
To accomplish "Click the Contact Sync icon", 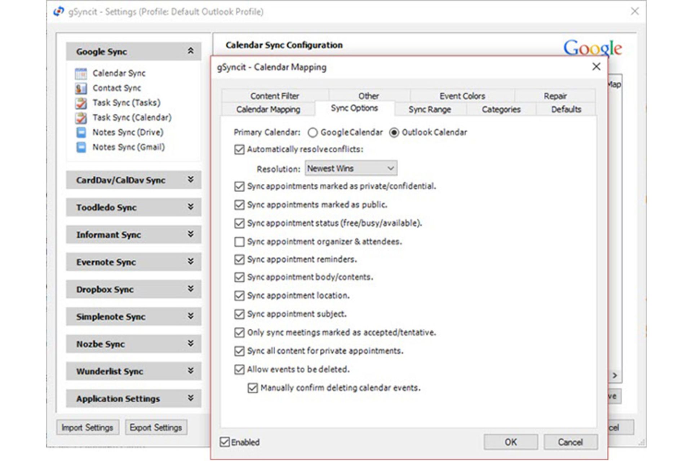I will point(81,88).
